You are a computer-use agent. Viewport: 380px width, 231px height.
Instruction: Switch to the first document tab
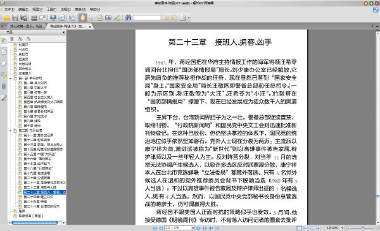26,26
